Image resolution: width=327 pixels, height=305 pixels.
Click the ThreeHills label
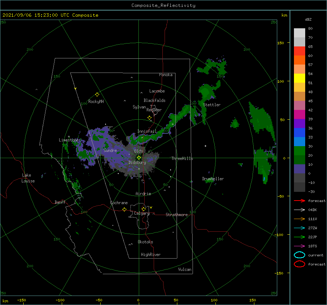point(182,158)
